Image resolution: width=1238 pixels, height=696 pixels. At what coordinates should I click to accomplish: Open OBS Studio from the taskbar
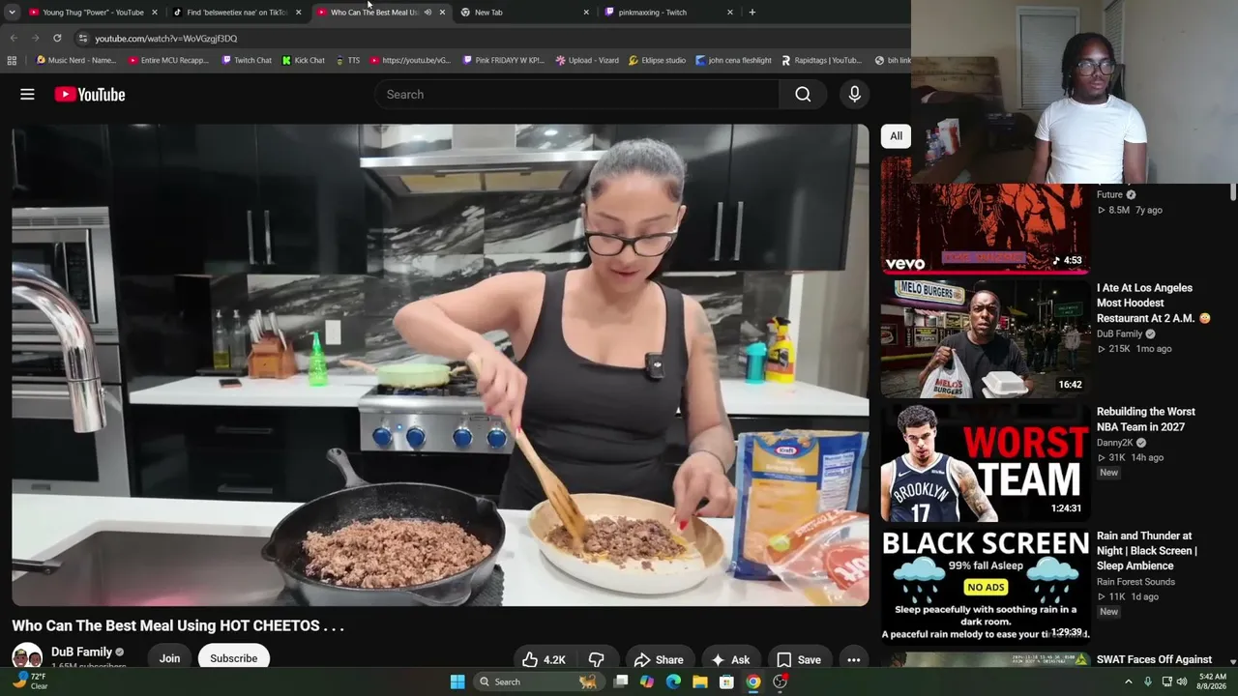pyautogui.click(x=780, y=681)
